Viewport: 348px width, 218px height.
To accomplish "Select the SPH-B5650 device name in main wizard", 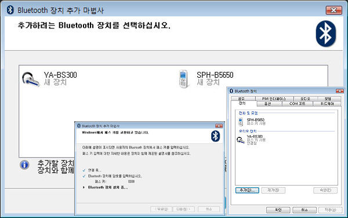I will point(215,75).
